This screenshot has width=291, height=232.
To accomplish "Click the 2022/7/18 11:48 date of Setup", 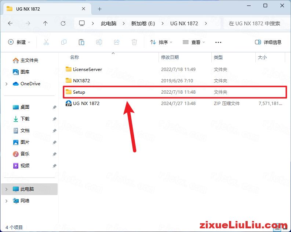I will click(178, 92).
